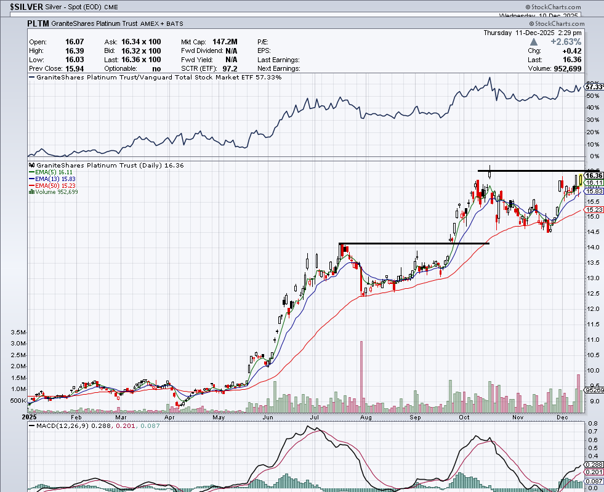
Task: Click the 57.33% label on the ratio axis
Action: (x=594, y=87)
